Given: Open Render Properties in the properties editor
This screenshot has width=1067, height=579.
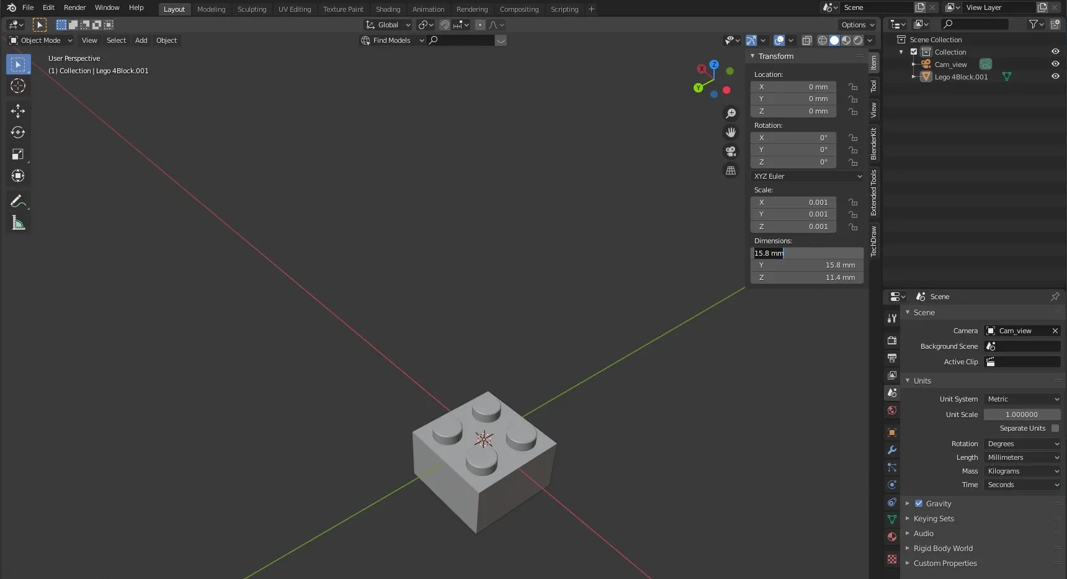Looking at the screenshot, I should coord(891,340).
